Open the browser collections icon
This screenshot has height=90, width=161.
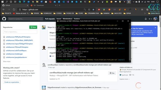coord(147,9)
